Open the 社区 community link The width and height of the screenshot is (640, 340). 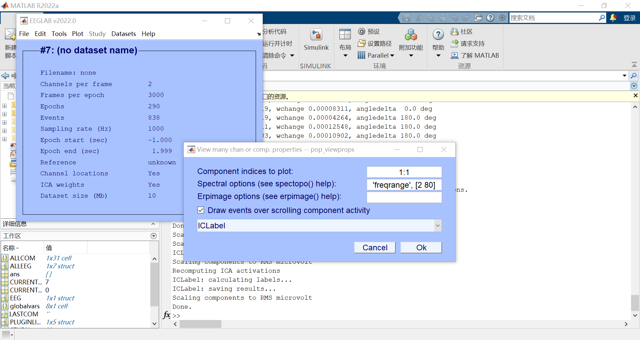[462, 31]
